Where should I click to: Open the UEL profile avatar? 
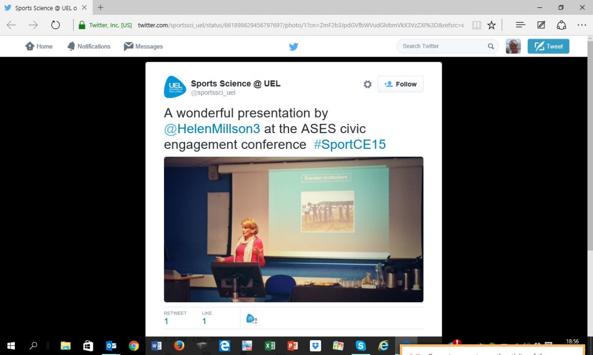click(175, 87)
